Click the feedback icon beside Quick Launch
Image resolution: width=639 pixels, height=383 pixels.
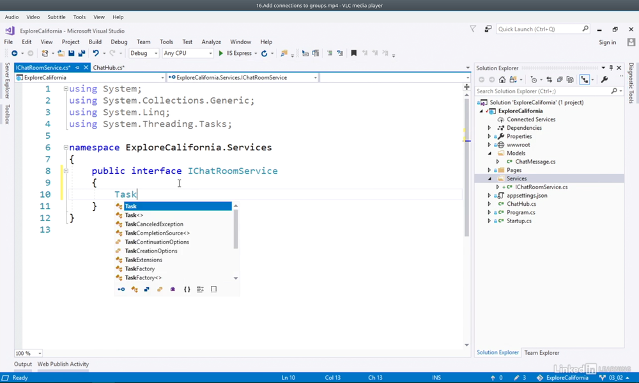(x=488, y=29)
